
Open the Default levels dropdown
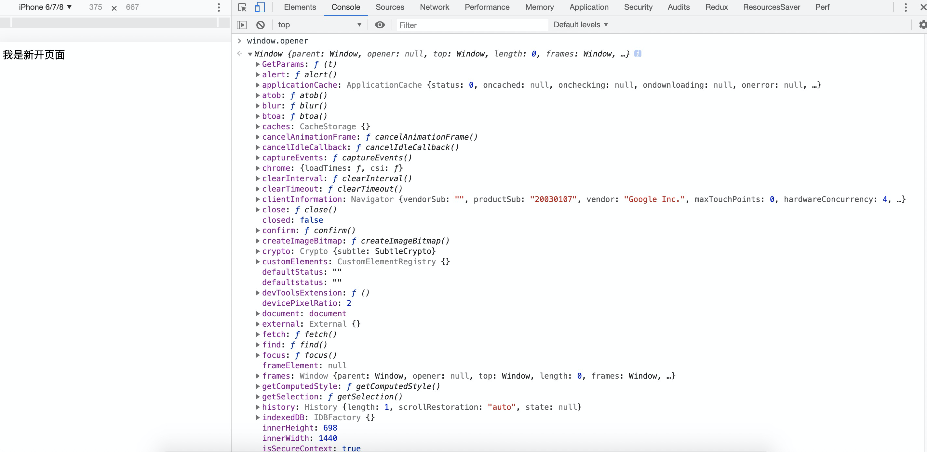[581, 25]
